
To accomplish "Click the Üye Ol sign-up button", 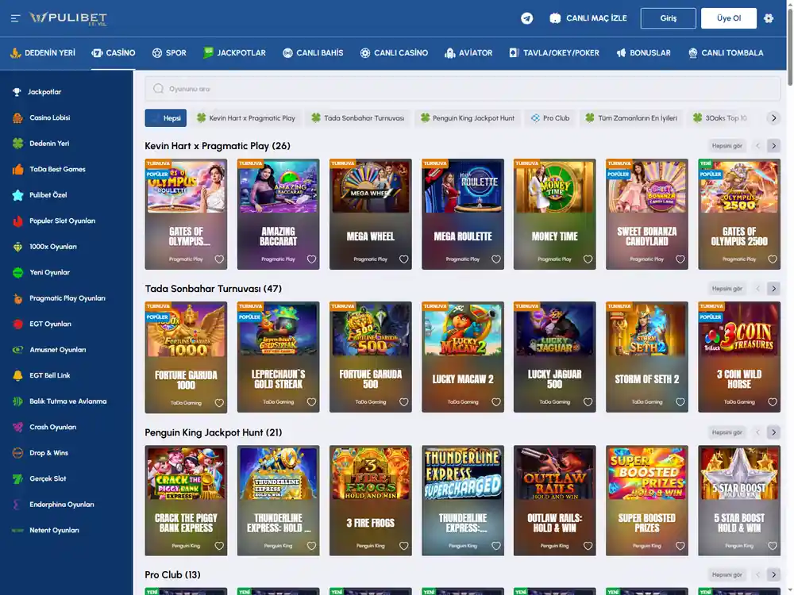I will (729, 18).
